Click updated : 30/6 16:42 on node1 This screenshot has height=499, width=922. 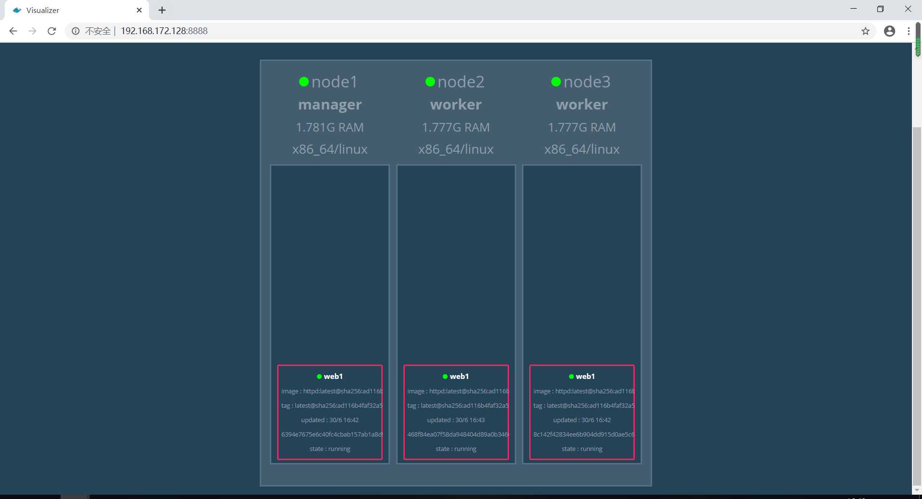click(x=330, y=420)
